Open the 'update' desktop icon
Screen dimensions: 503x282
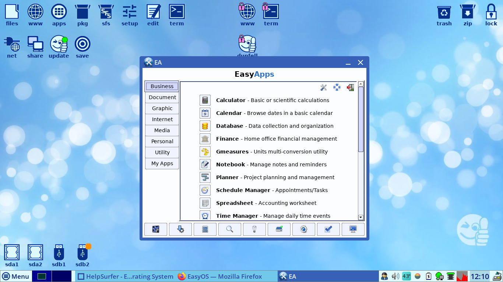click(x=59, y=47)
